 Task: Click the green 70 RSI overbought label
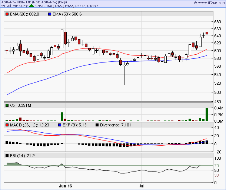(216, 166)
